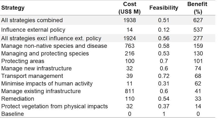Click the Baseline row label

(12, 114)
